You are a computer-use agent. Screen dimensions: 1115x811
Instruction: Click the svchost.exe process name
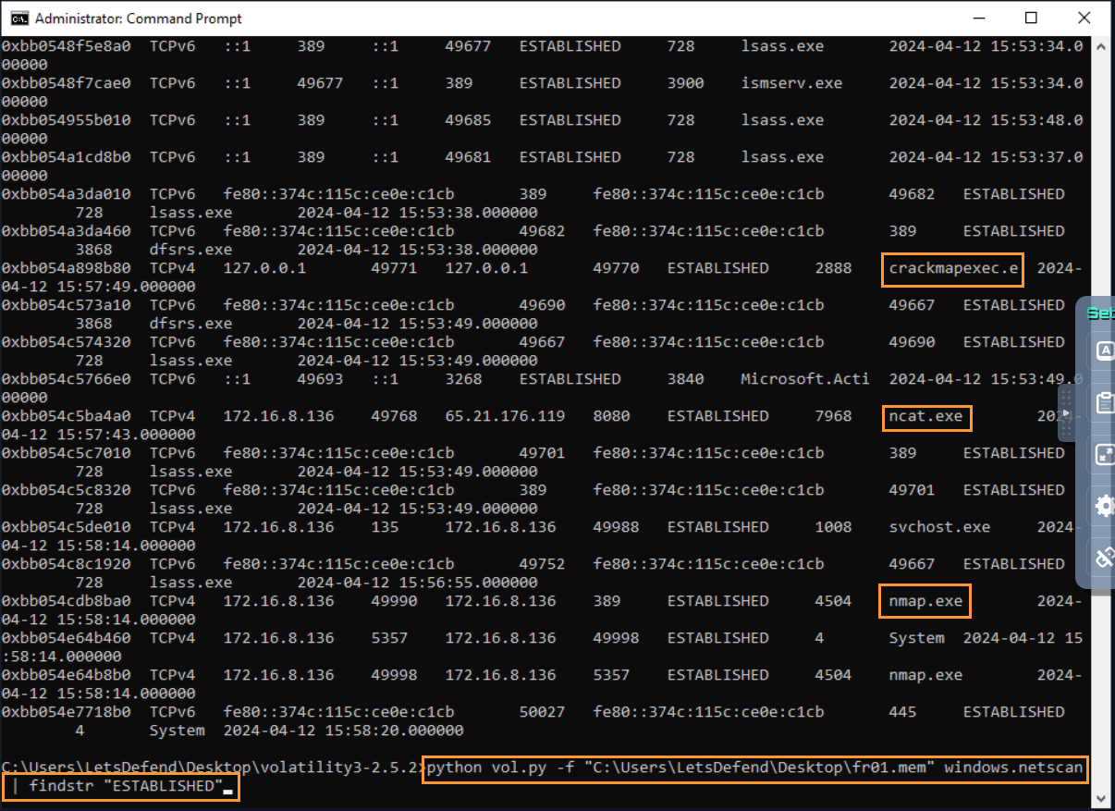(x=939, y=527)
